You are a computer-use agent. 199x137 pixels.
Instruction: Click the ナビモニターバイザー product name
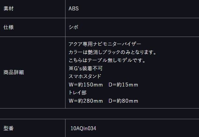click(117, 44)
